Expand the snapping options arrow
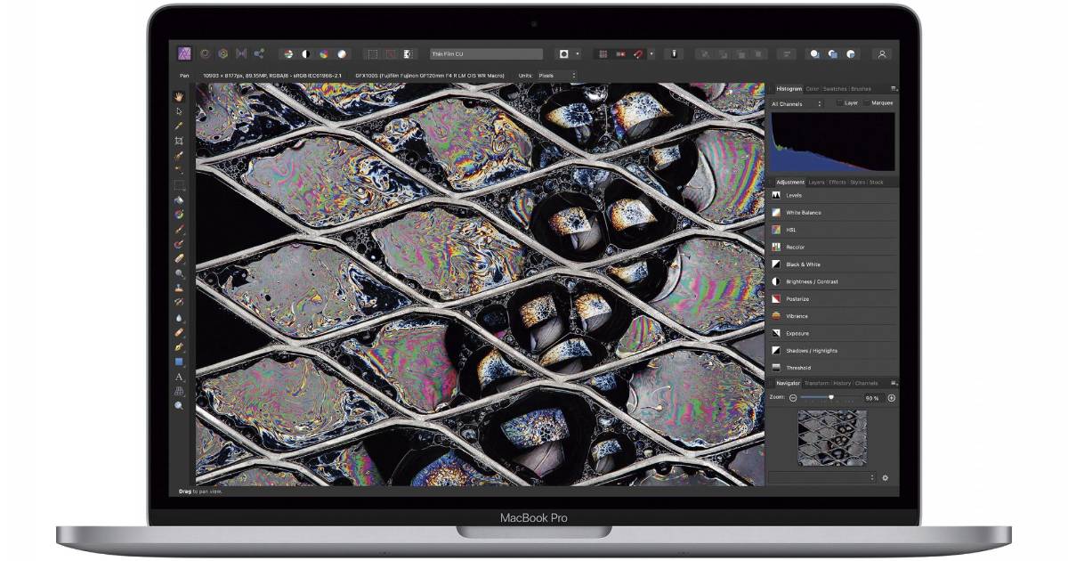This screenshot has height=561, width=1068. [651, 53]
